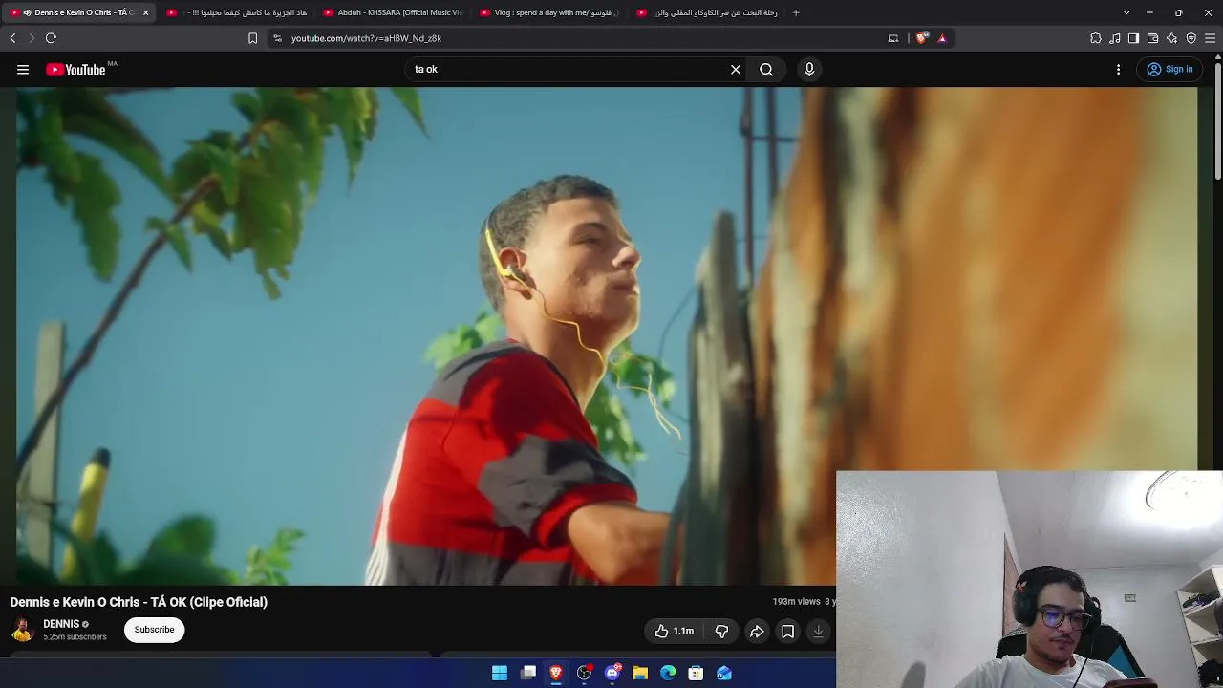Open the DENNIS channel name link
The width and height of the screenshot is (1223, 688).
tap(61, 624)
